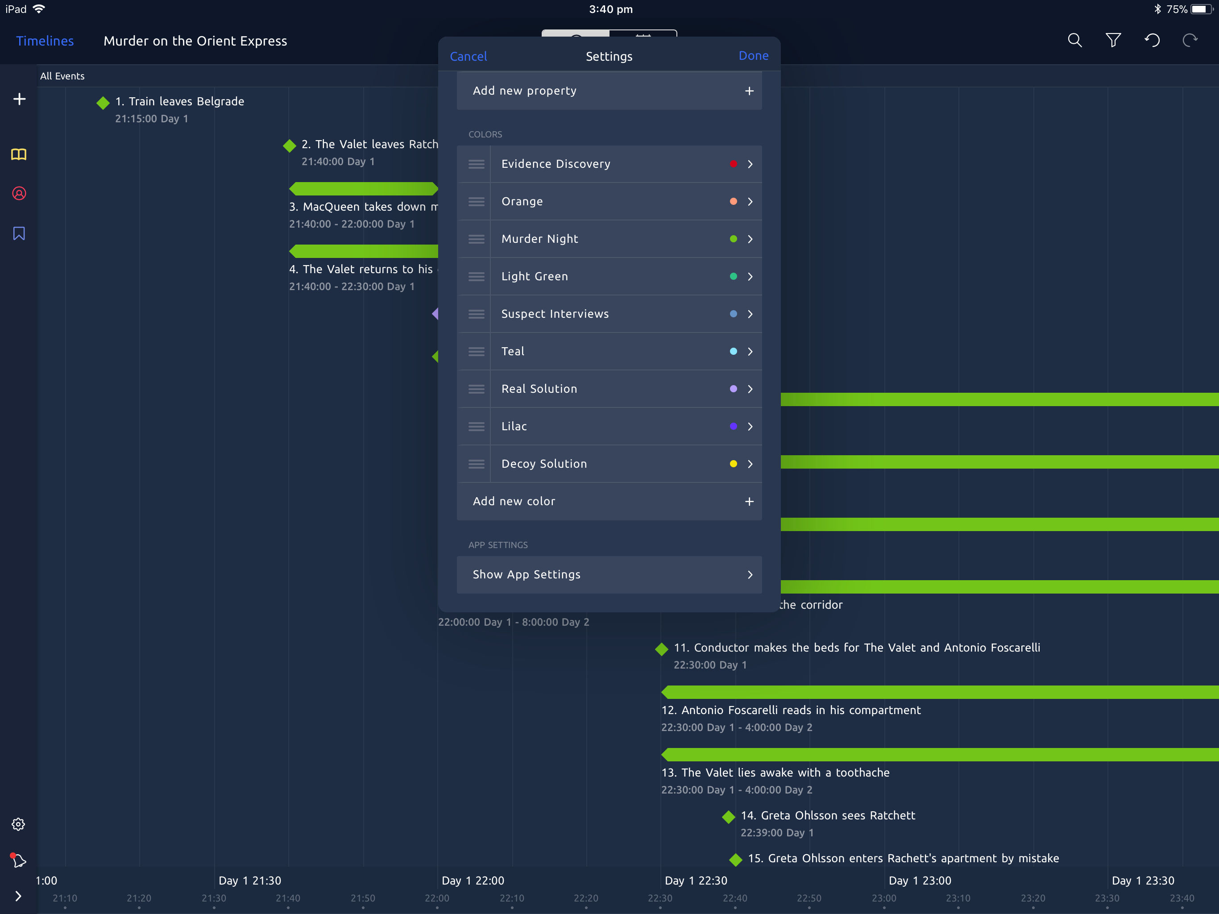
Task: Open Suspect Interviews color chevron
Action: click(750, 314)
